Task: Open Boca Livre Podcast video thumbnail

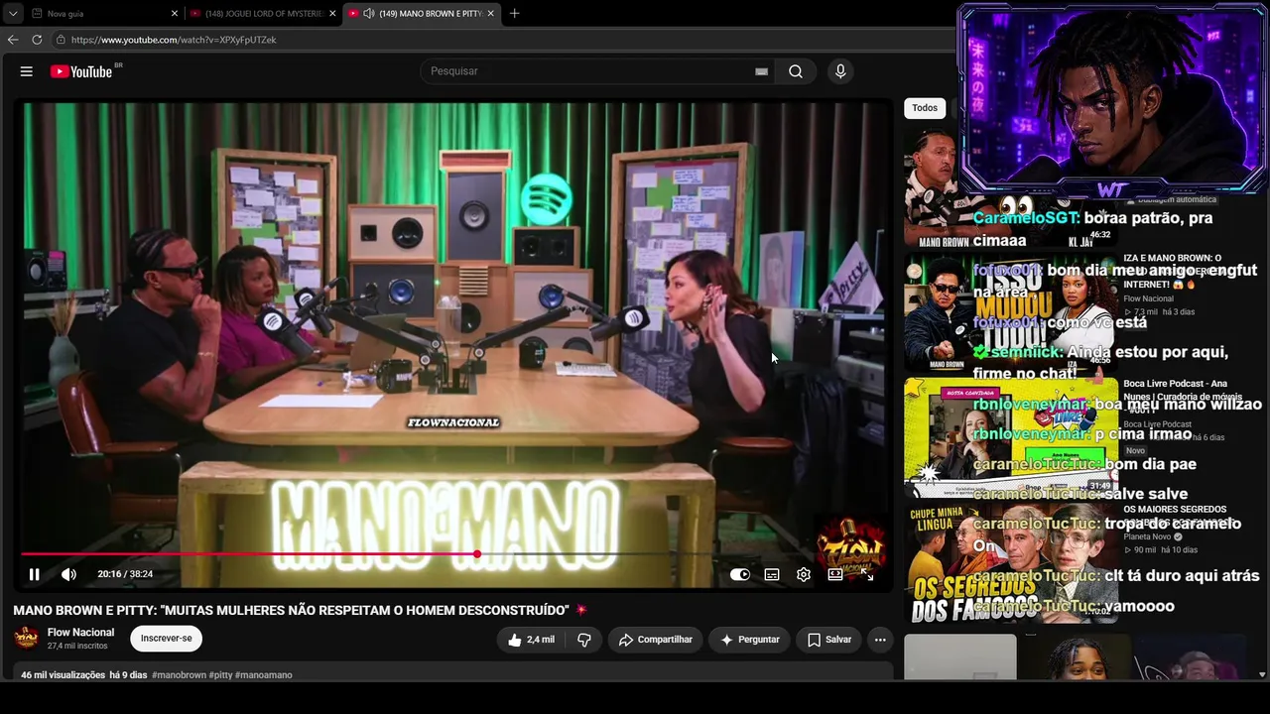Action: click(1010, 436)
